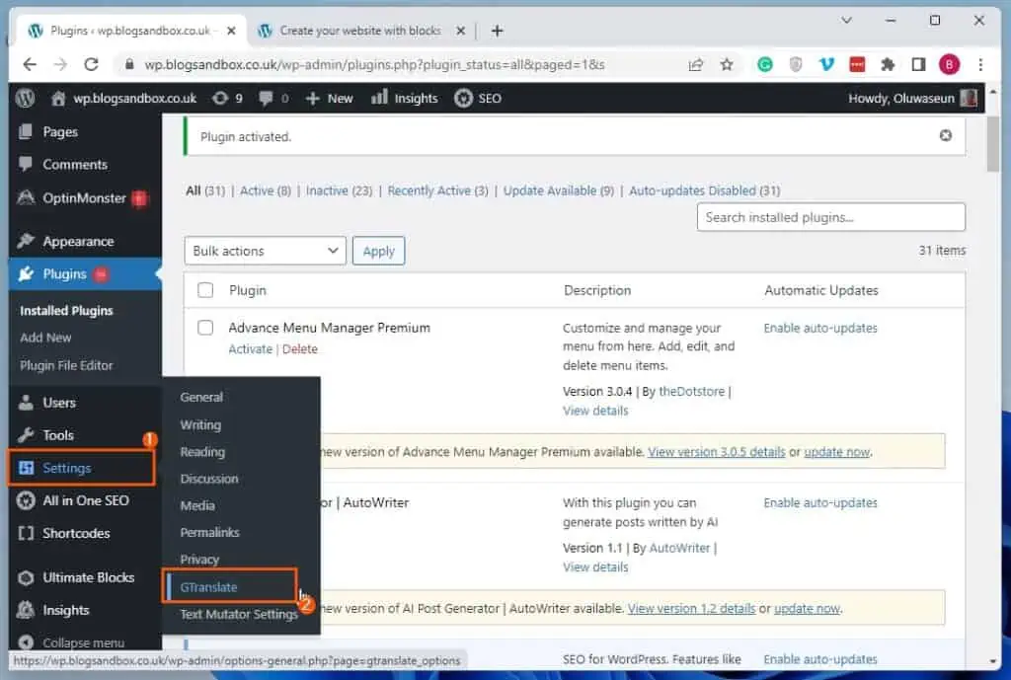Click the browser back arrow
1011x680 pixels.
pos(30,64)
